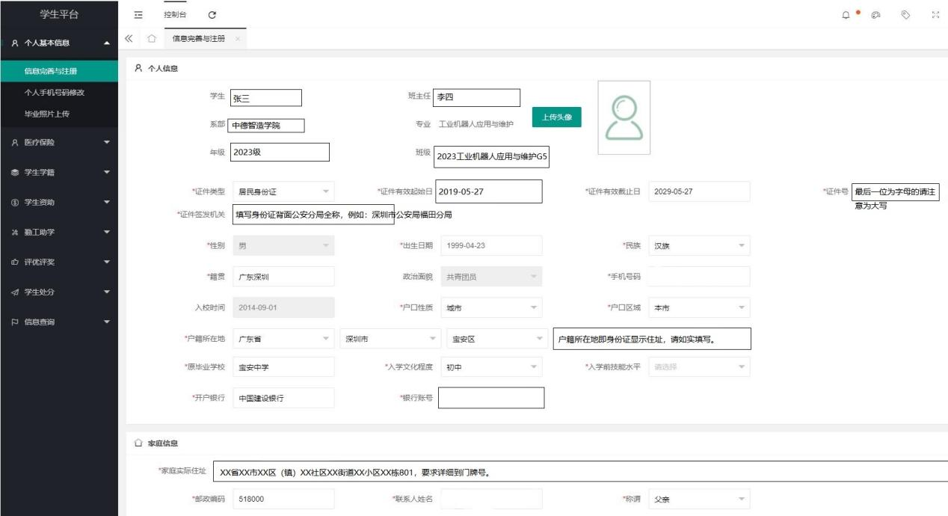Viewport: 948px width, 516px height.
Task: Switch to the 控制台 top tab
Action: coord(176,15)
